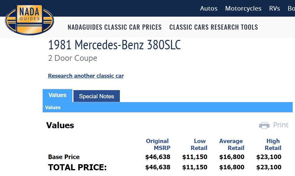Select the Values tab

pos(57,95)
